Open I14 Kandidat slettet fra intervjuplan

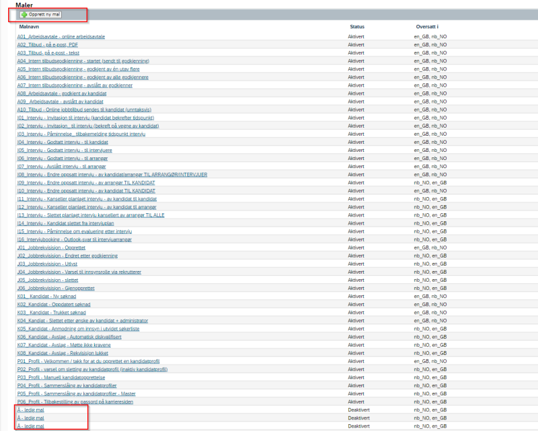pos(65,223)
